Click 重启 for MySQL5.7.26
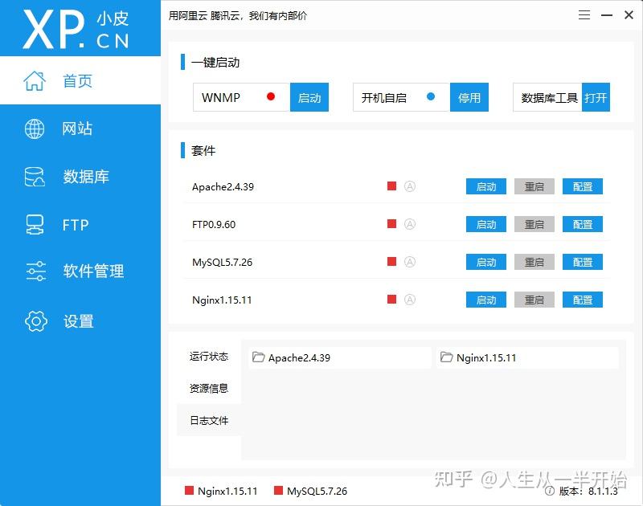Screen dimensions: 643x506 click(534, 262)
